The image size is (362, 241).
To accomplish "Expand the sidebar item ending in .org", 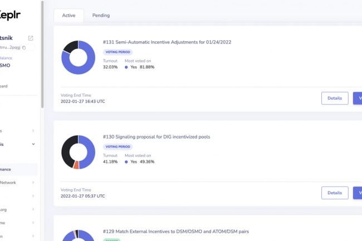I will [x=33, y=210].
